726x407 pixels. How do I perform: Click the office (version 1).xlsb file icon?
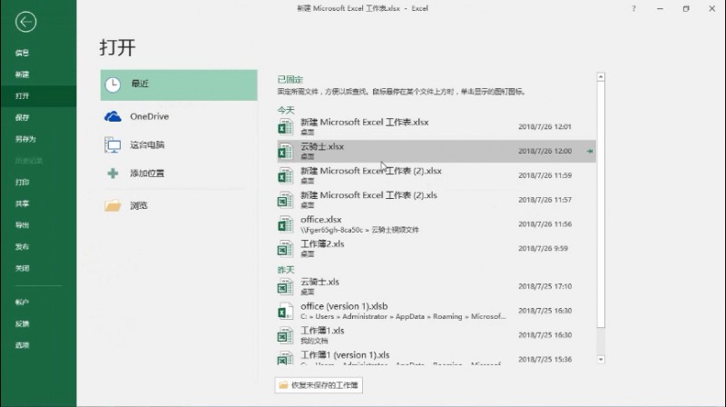[285, 311]
